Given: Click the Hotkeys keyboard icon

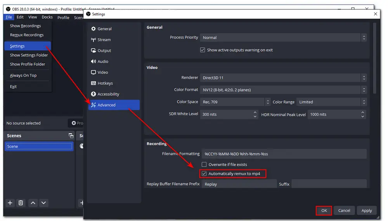Looking at the screenshot, I should coord(93,83).
